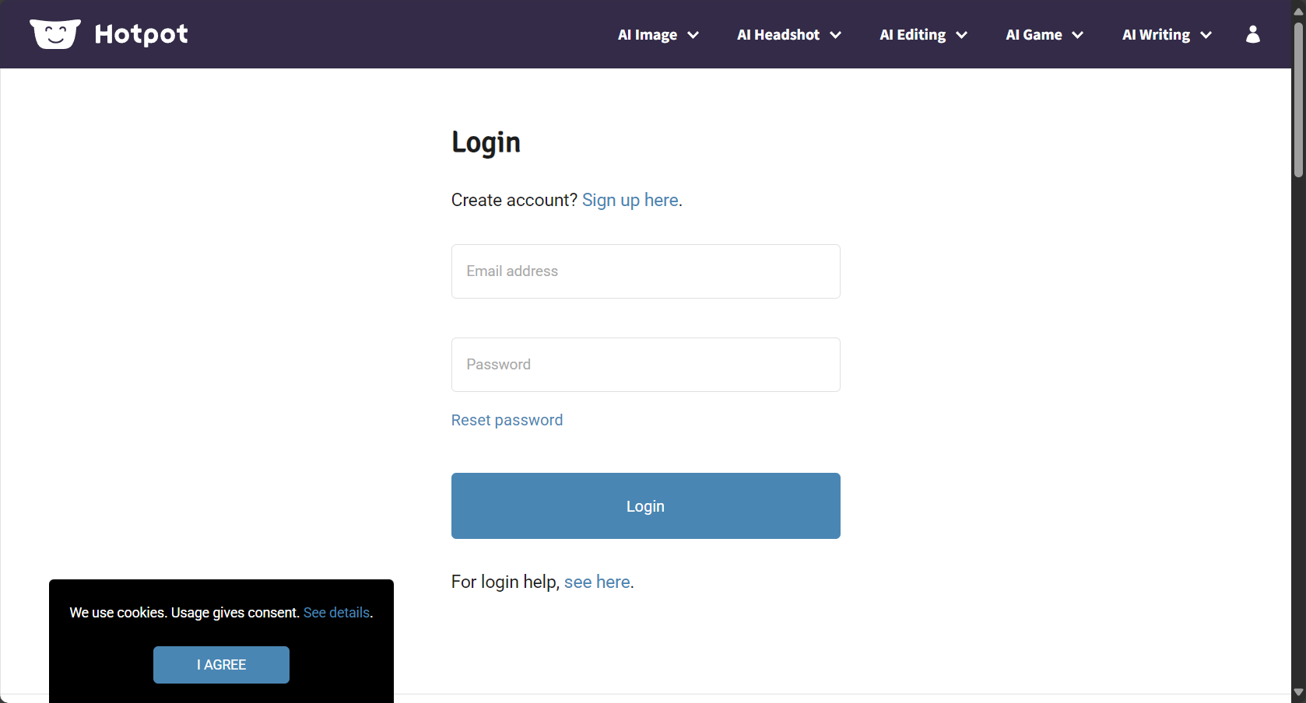
Task: Open the login help see here link
Action: click(597, 582)
